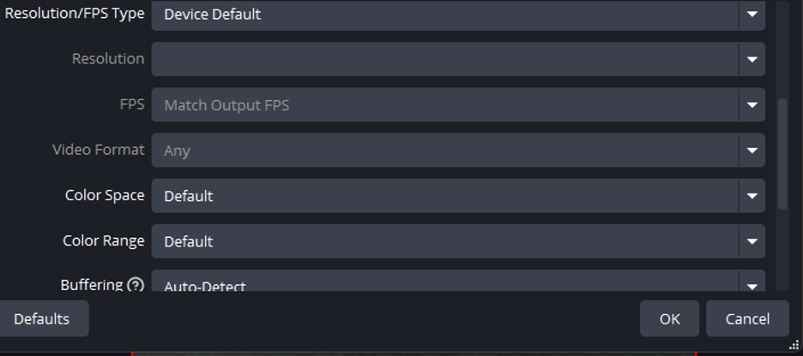Click the Buffering dropdown arrow
803x356 pixels.
[752, 285]
